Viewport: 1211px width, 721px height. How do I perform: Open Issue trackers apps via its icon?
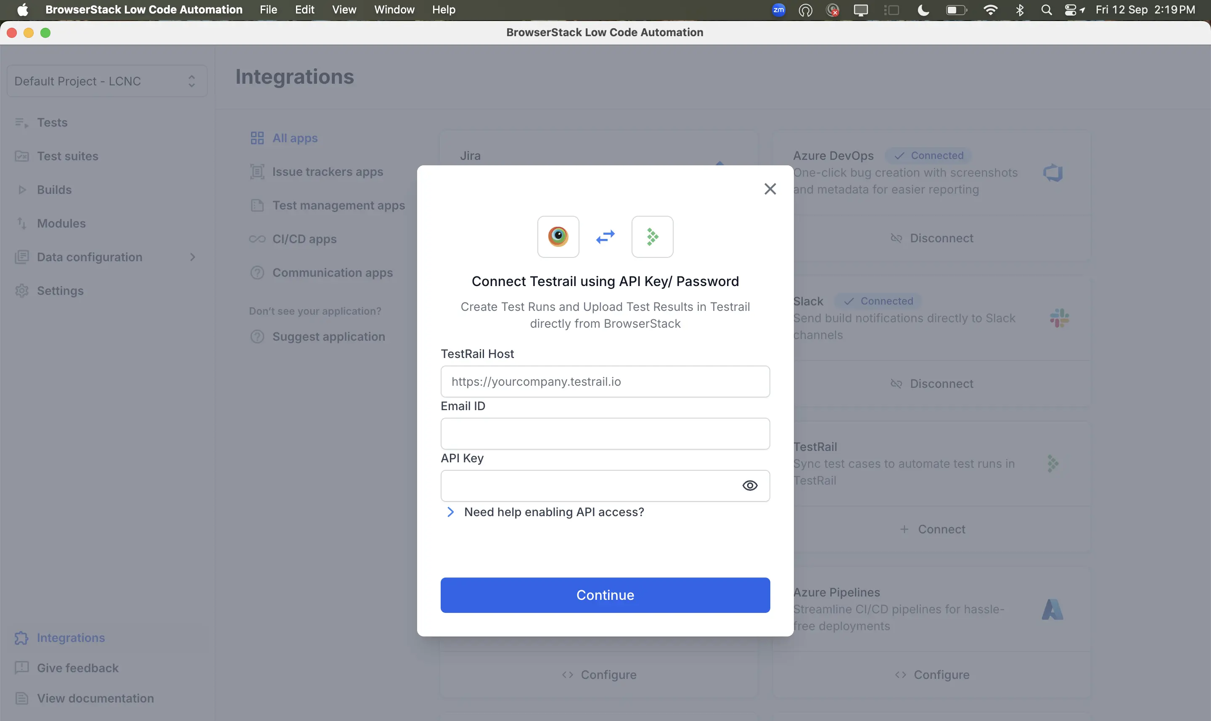pos(257,172)
